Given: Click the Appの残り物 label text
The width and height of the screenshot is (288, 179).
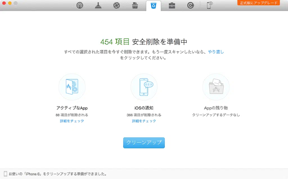Looking at the screenshot, I should [x=216, y=108].
